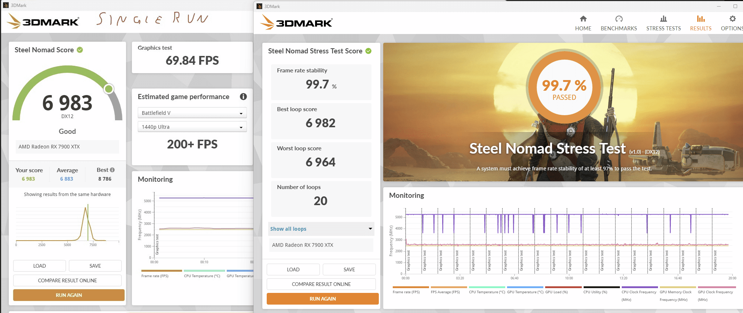Click the Worst loop score 6 964
Viewport: 743px width, 313px height.
tap(321, 162)
